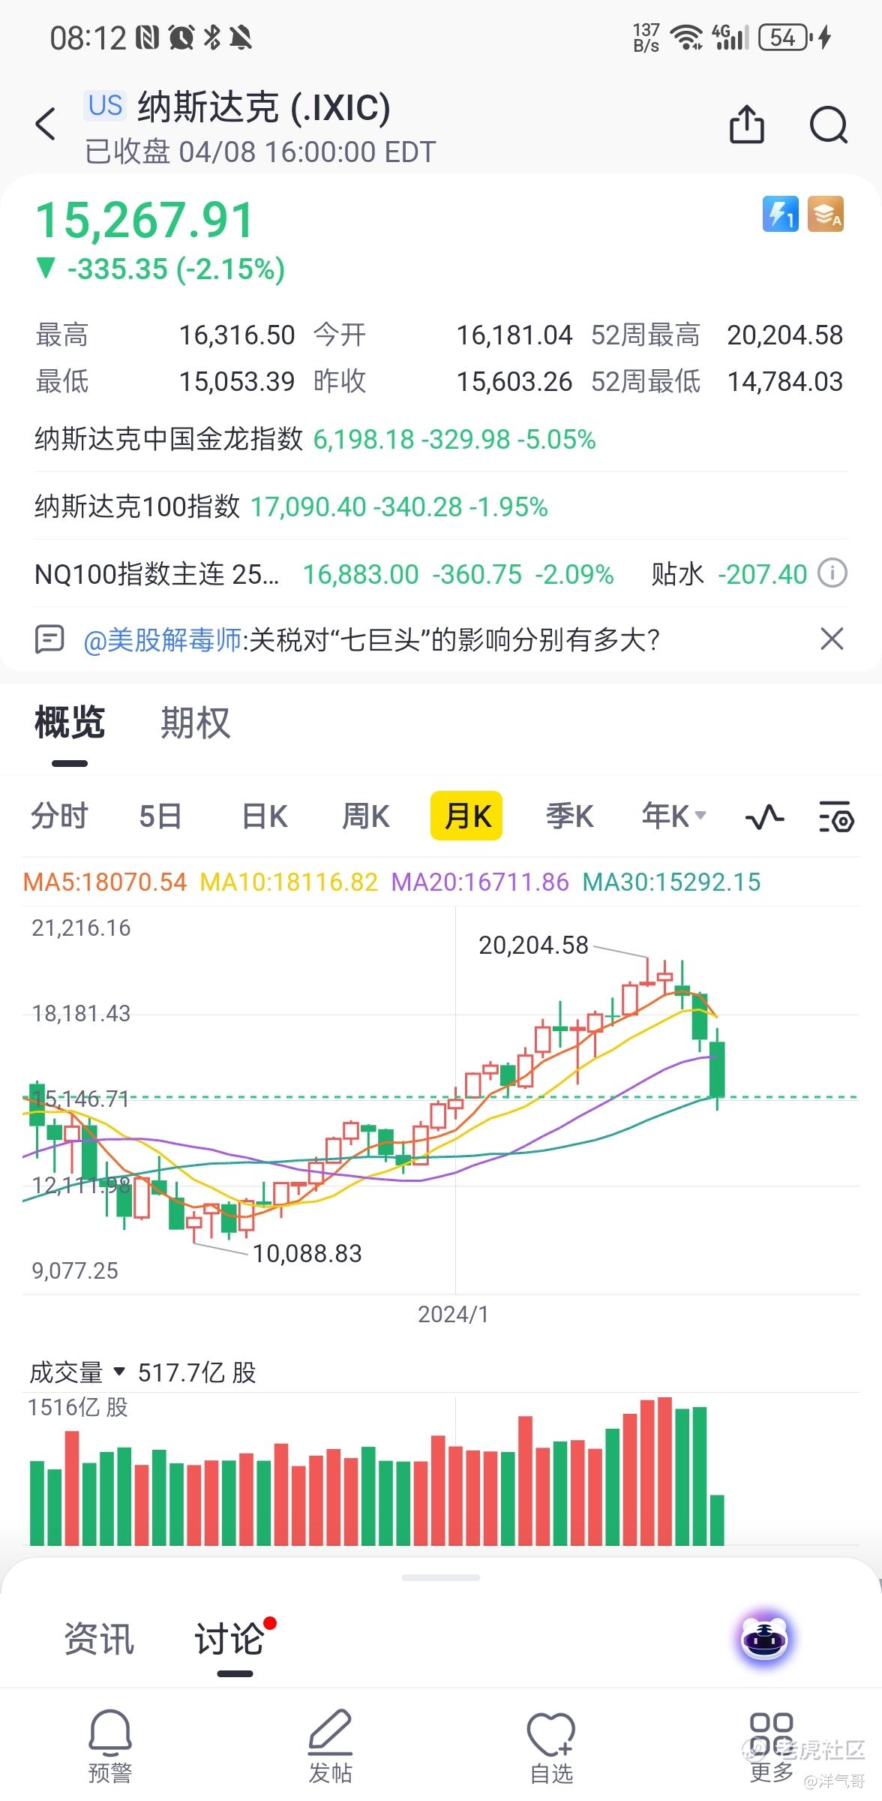882x1801 pixels.
Task: Tap 自选 heart watchlist button
Action: pos(551,1746)
